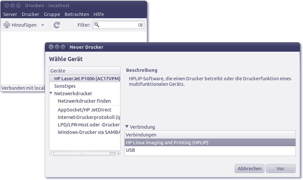
Task: Select Sonstiges in the device list
Action: pyautogui.click(x=65, y=86)
